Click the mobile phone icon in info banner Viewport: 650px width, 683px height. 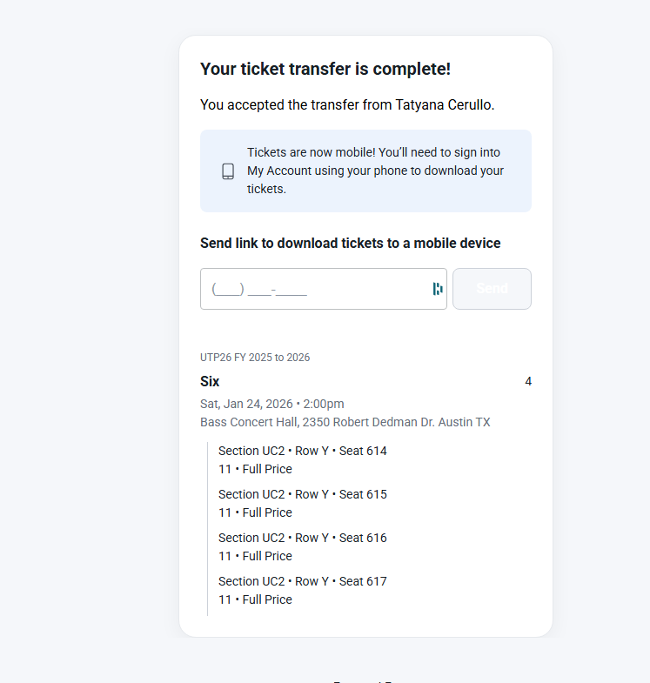coord(228,171)
